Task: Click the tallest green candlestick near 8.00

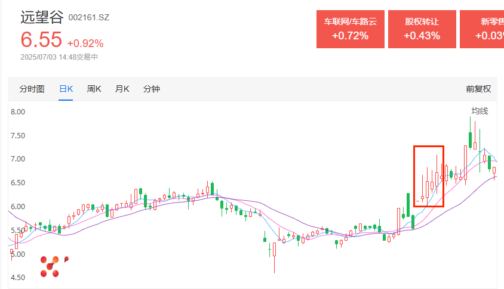Action: 470,139
